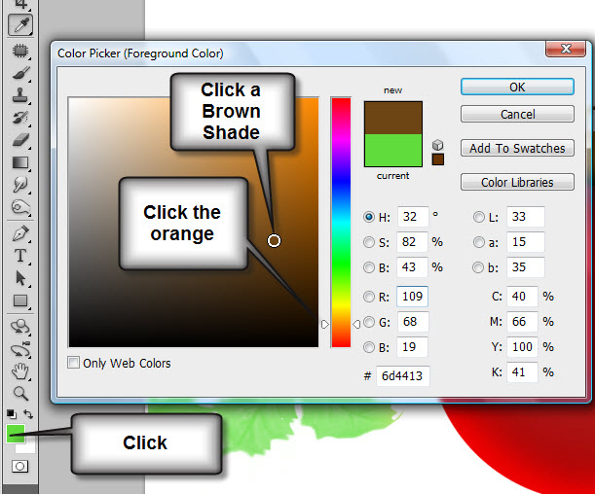Screen dimensions: 595x494
Task: Select the Lab a radio button
Action: point(478,242)
